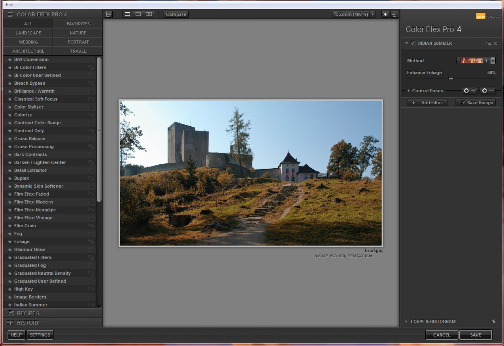The image size is (504, 346).
Task: Toggle the lightbulb background color icon
Action: (385, 14)
